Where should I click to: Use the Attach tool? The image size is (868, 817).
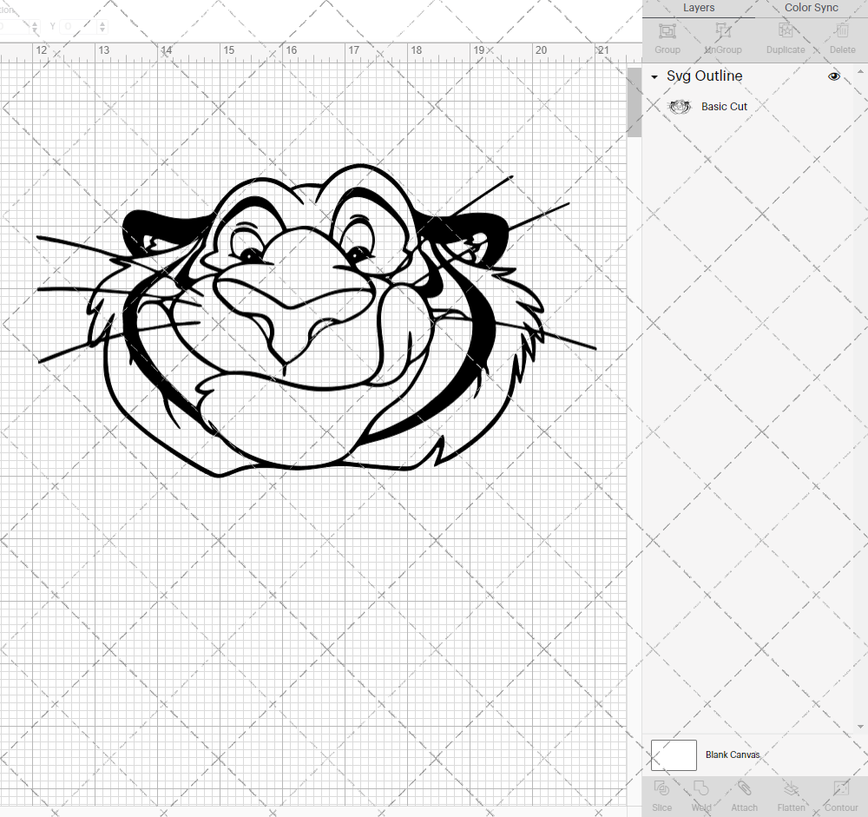tap(744, 794)
